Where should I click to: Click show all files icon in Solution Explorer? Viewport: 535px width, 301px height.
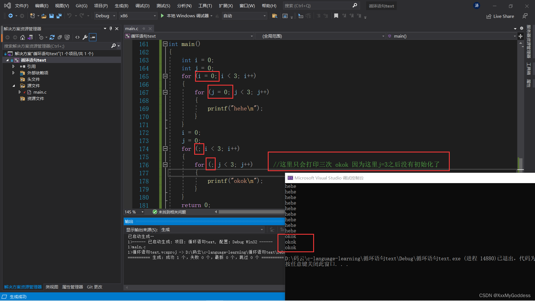tap(67, 37)
